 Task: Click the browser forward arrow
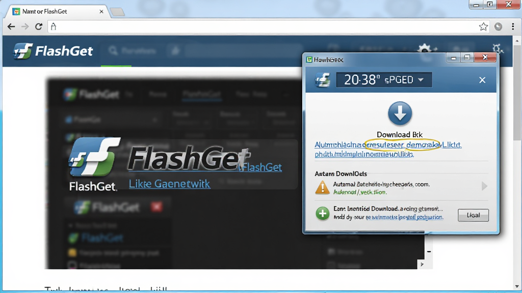(25, 26)
